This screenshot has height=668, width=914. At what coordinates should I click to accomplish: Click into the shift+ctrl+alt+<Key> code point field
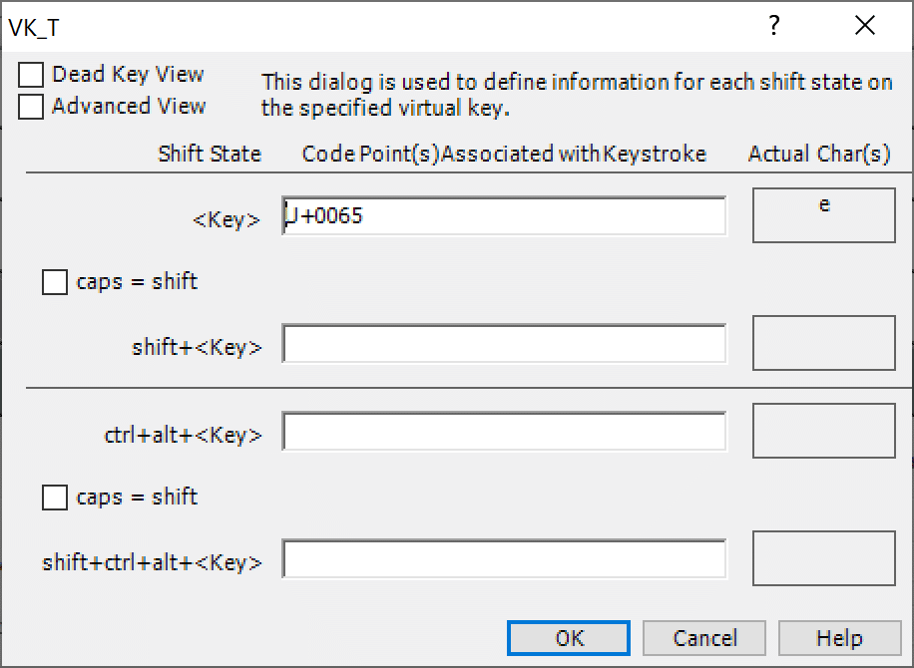504,559
